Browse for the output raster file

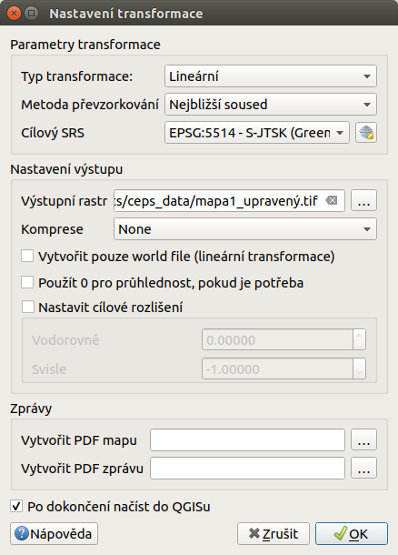click(363, 201)
